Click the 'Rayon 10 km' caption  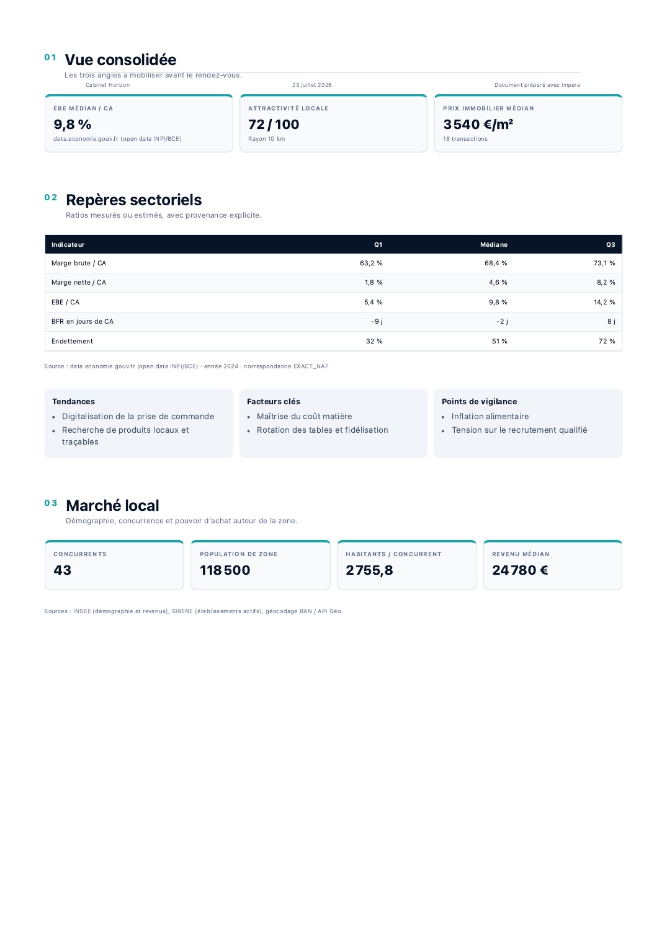(266, 139)
